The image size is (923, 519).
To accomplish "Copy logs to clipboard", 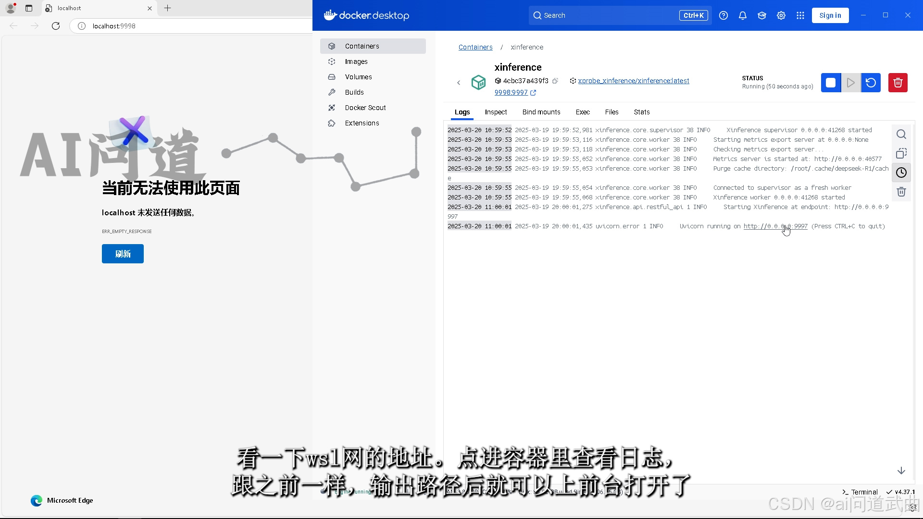I will pyautogui.click(x=901, y=154).
